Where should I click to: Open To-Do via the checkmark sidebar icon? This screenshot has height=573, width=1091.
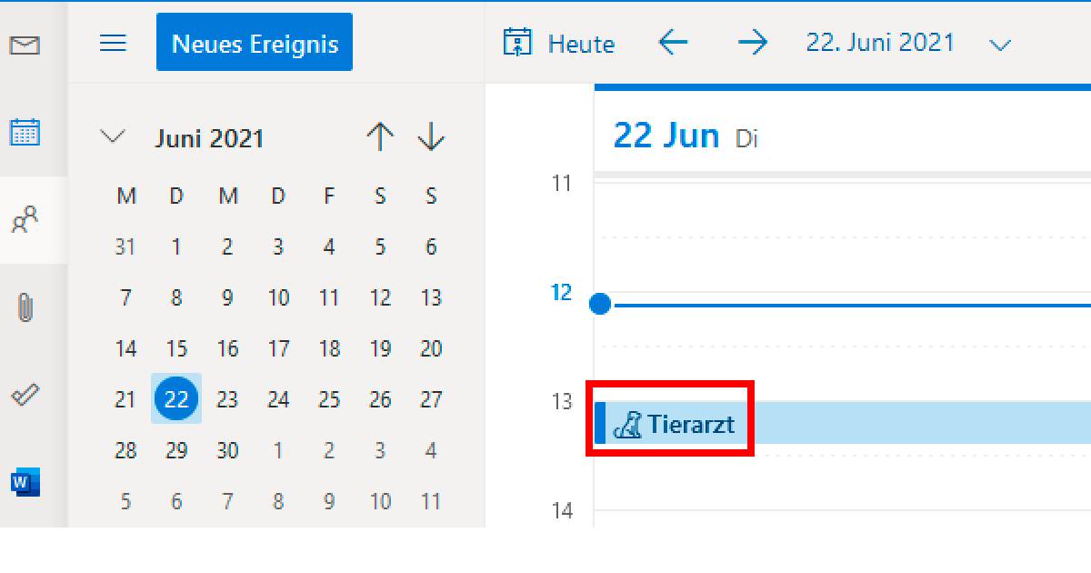click(x=25, y=394)
